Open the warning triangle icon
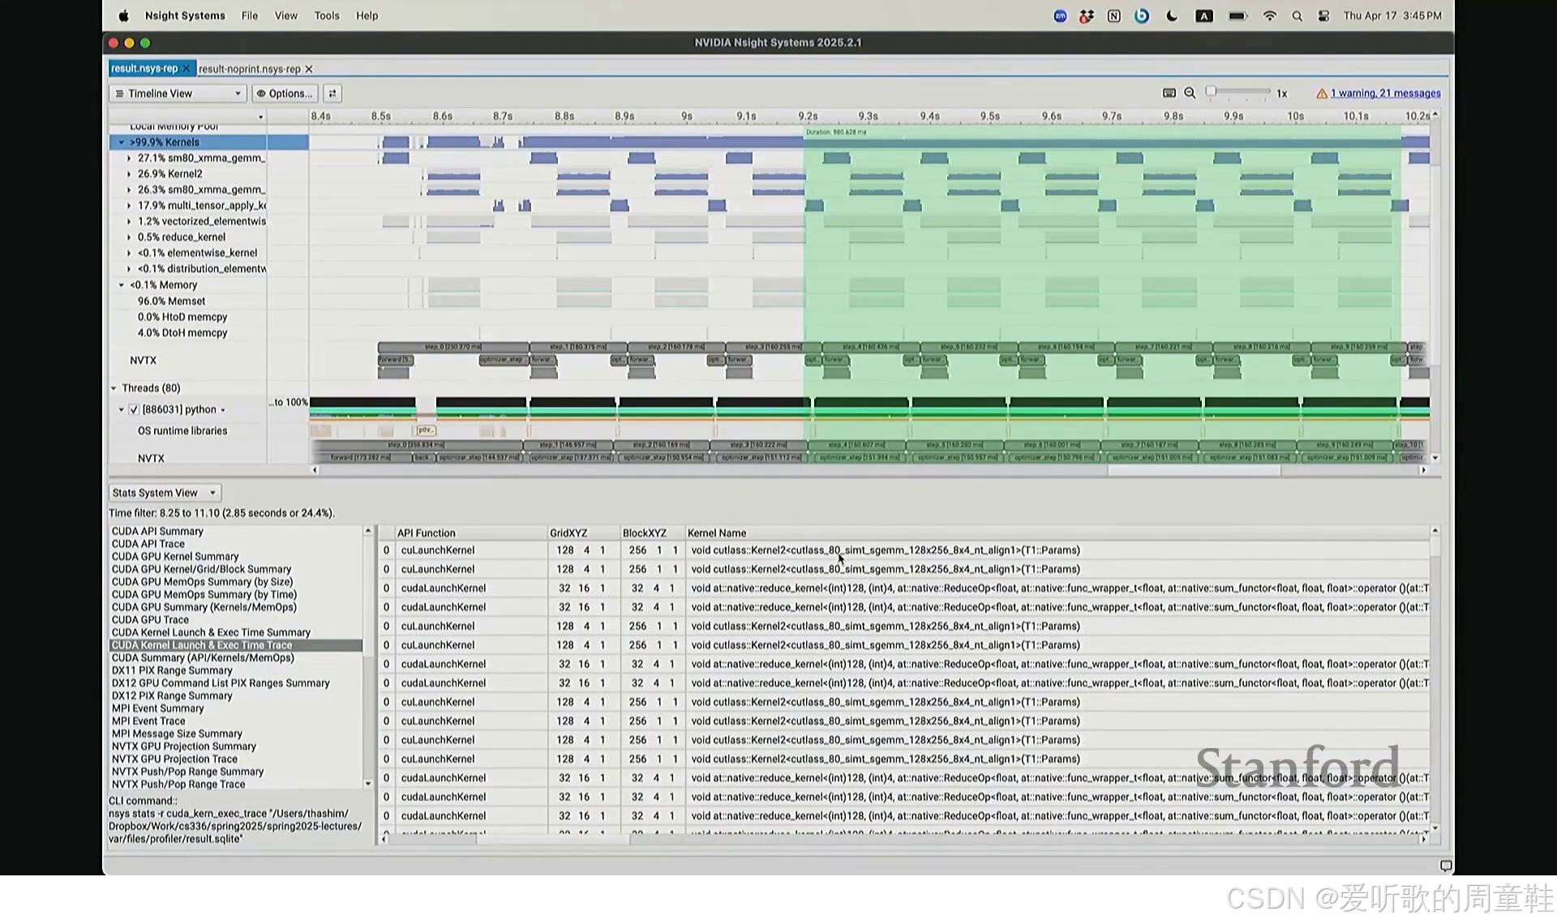The image size is (1557, 924). [1322, 94]
